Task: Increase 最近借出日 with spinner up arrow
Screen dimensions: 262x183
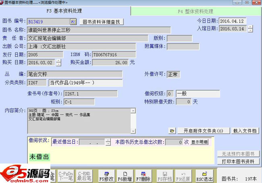Action: pyautogui.click(x=108, y=140)
